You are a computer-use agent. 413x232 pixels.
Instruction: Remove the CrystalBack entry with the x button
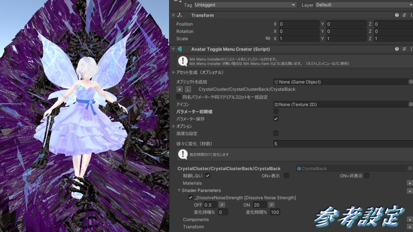[180, 89]
